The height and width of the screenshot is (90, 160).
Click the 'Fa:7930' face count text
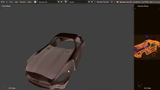[145, 2]
